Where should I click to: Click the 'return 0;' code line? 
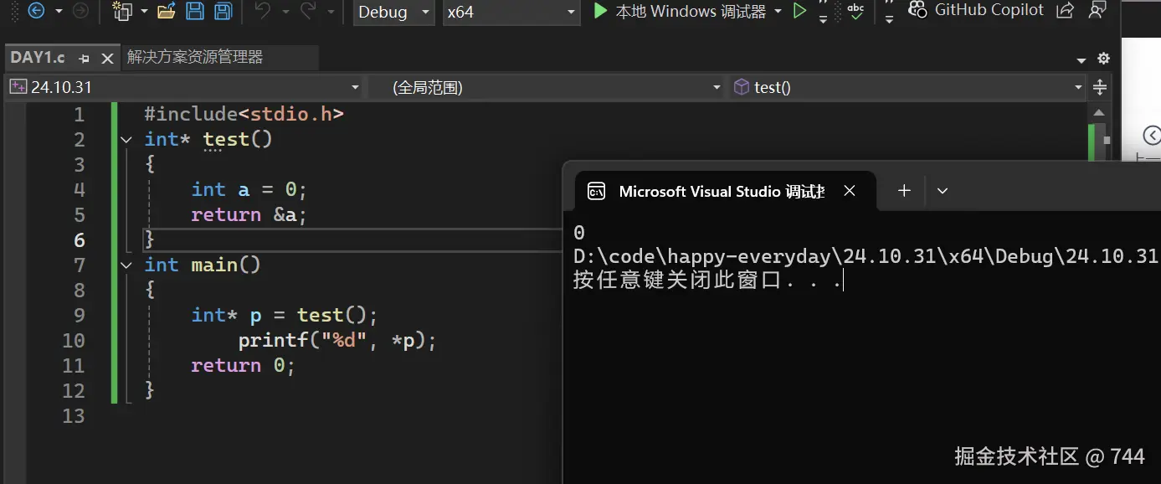[243, 365]
